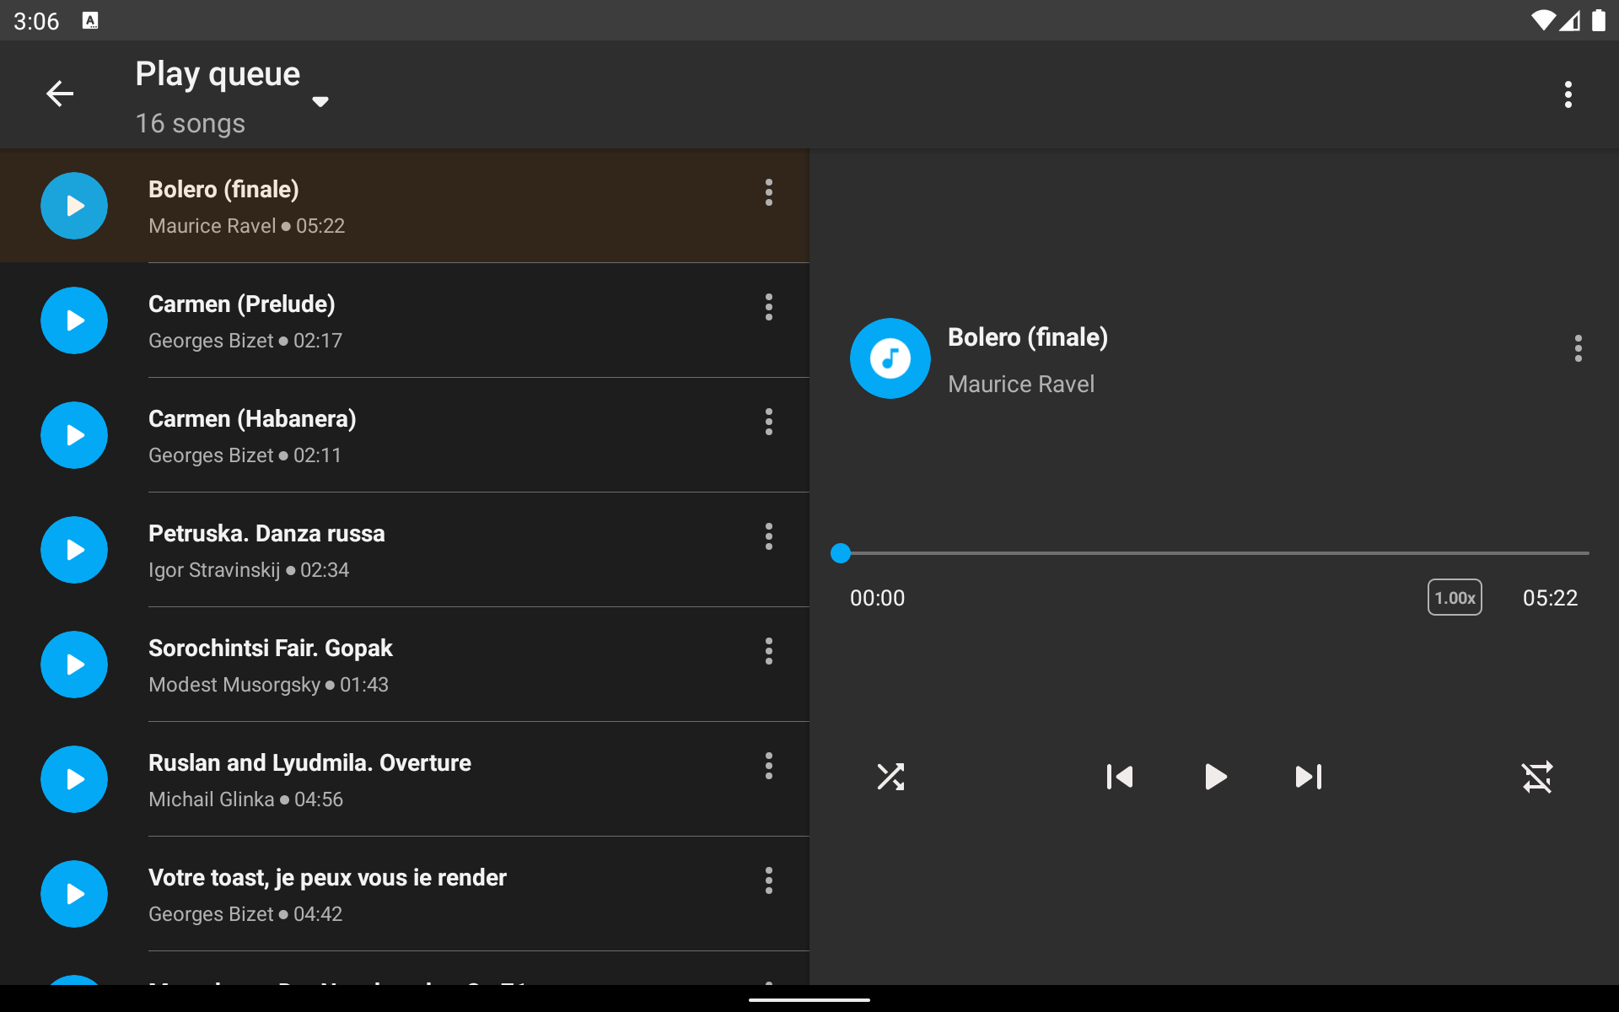The height and width of the screenshot is (1012, 1619).
Task: Tap the navigation gesture handle bar
Action: tap(809, 1000)
